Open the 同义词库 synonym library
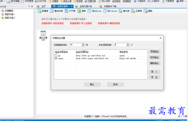Image resolution: width=188 pixels, height=121 pixels. tap(104, 1)
